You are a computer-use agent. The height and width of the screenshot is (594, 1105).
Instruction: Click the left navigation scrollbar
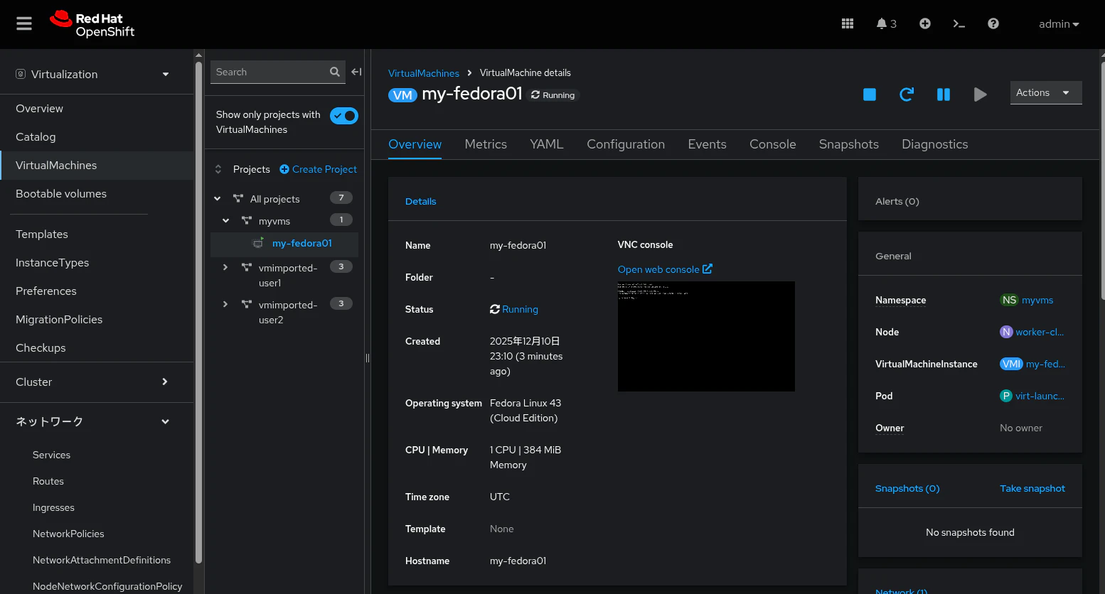(199, 313)
